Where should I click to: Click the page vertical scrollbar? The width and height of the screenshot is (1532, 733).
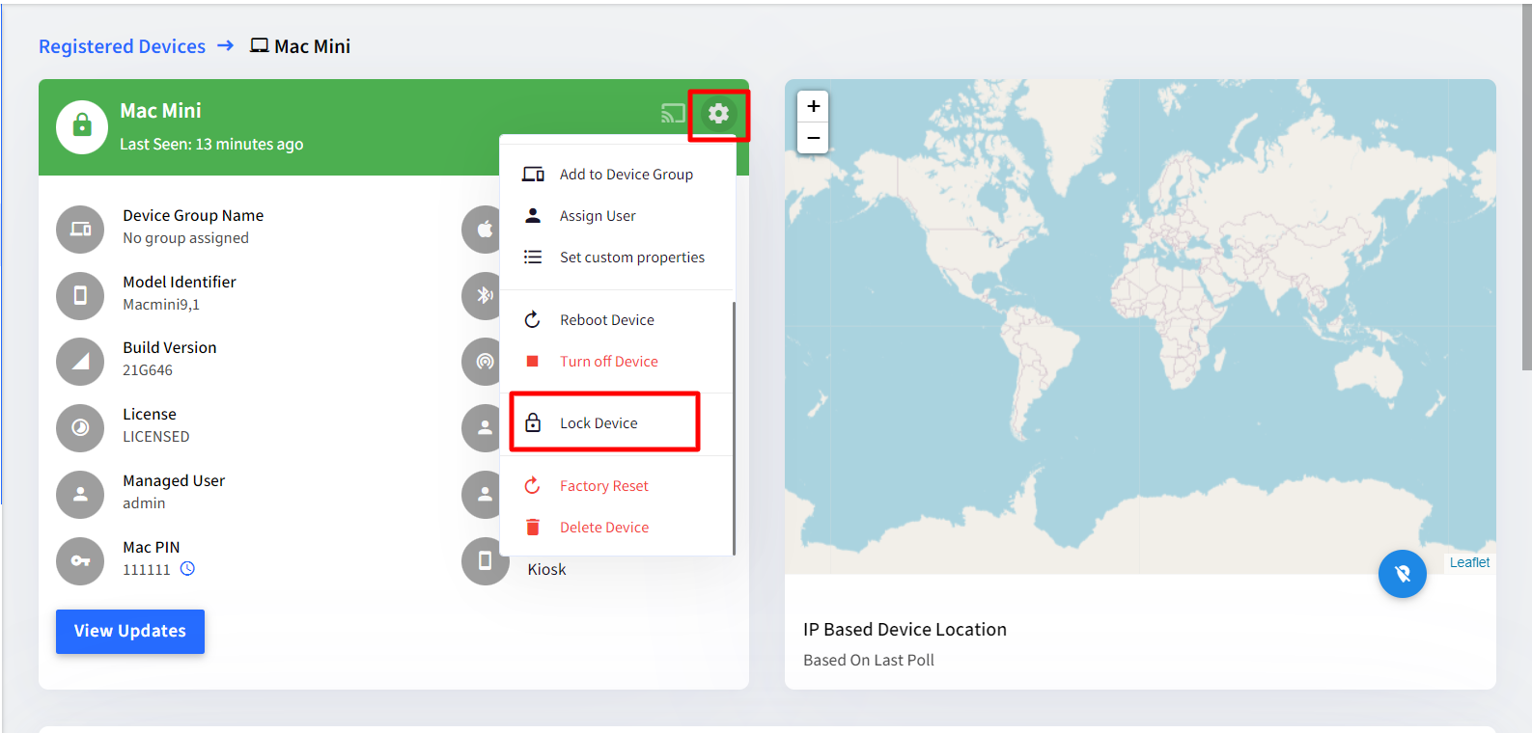(x=1526, y=188)
